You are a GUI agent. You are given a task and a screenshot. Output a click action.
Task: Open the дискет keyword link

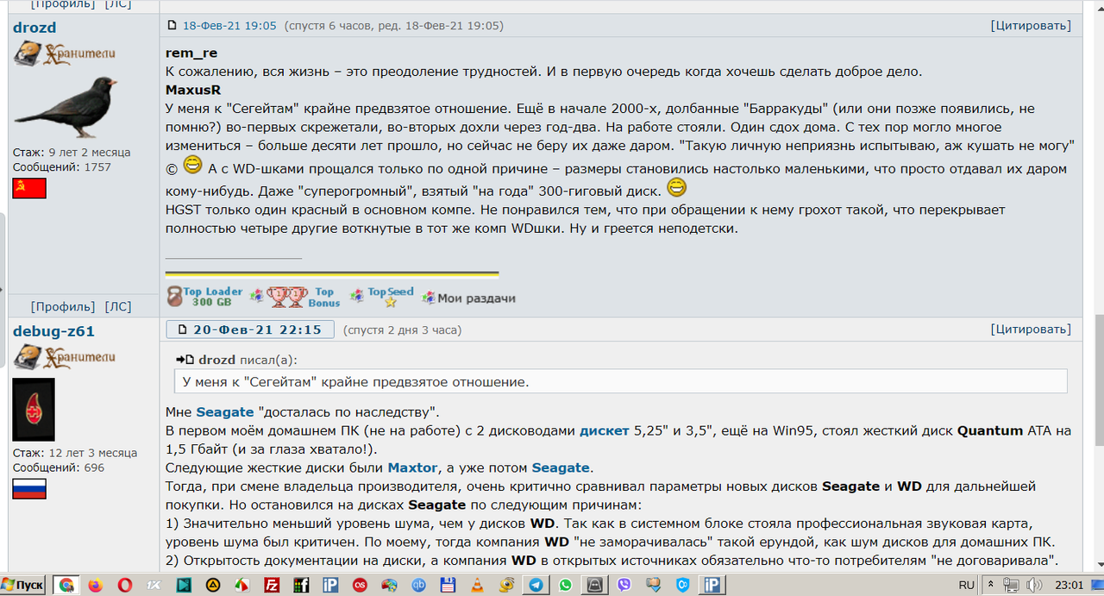click(x=604, y=430)
